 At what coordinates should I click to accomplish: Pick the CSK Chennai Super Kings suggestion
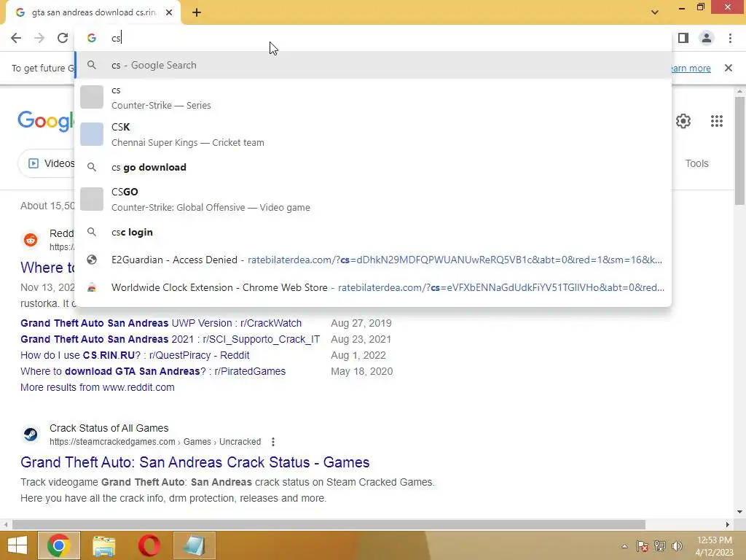[x=373, y=135]
